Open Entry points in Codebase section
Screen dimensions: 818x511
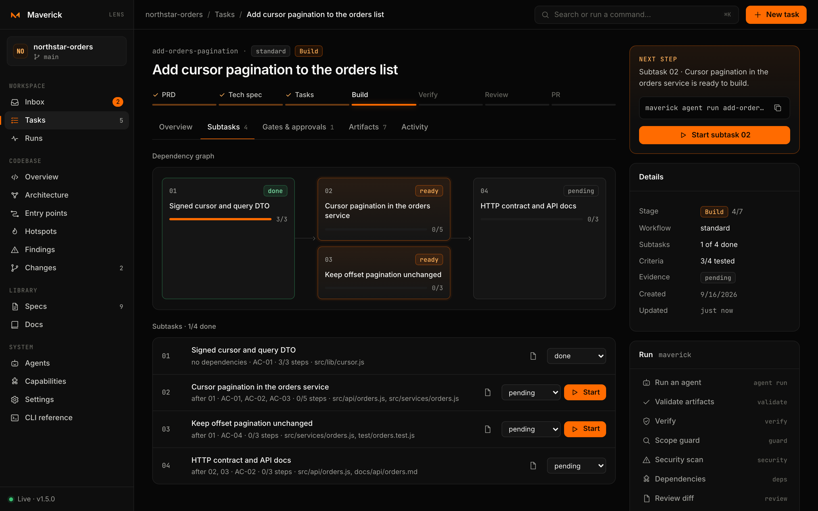(66, 213)
